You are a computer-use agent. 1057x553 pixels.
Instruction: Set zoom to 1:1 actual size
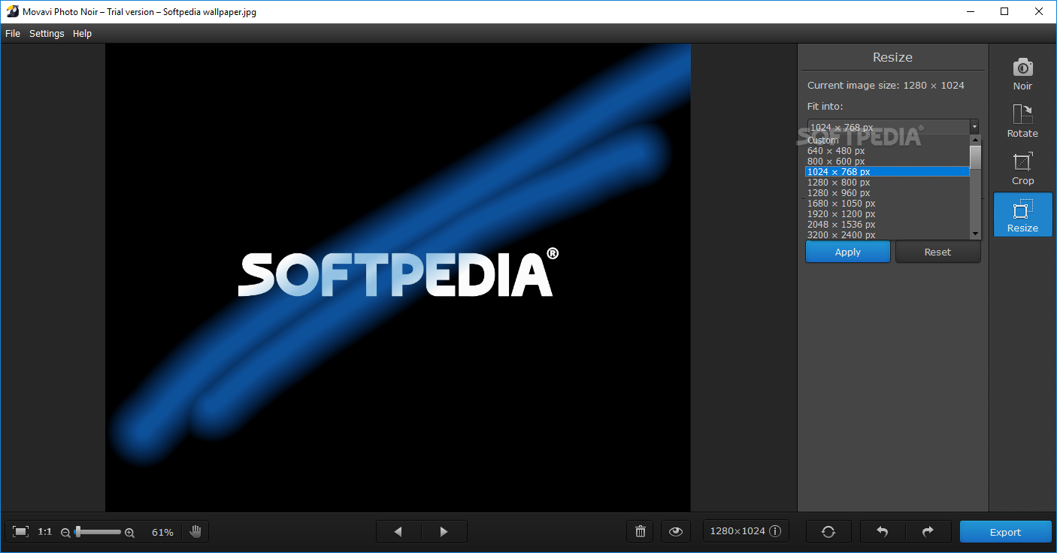tap(45, 532)
